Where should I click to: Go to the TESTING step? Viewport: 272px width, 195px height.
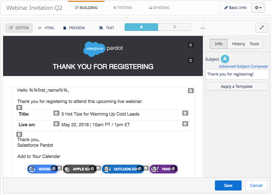pyautogui.click(x=123, y=8)
